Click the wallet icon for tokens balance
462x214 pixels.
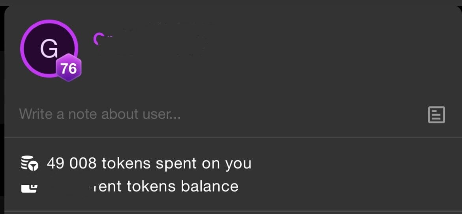coord(29,187)
